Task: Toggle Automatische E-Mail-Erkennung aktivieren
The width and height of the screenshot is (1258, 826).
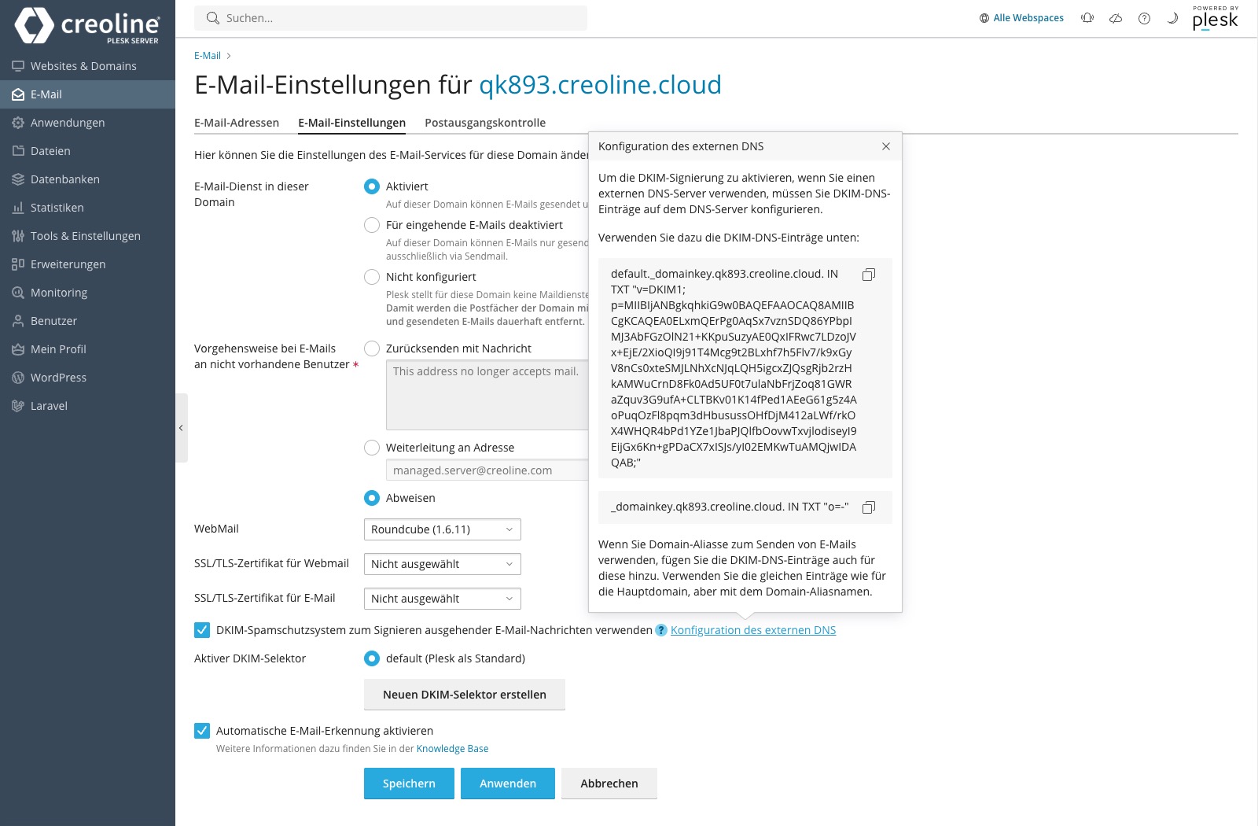Action: 202,731
